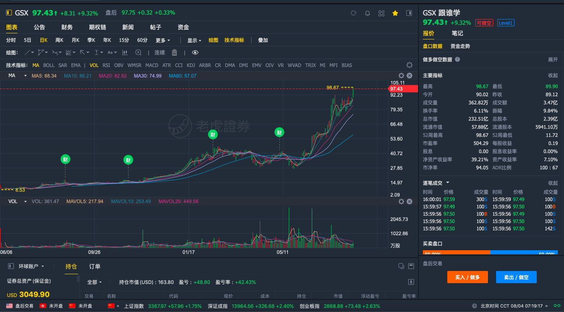Switch to the 期权链 tab
564x312 pixels.
[x=98, y=27]
